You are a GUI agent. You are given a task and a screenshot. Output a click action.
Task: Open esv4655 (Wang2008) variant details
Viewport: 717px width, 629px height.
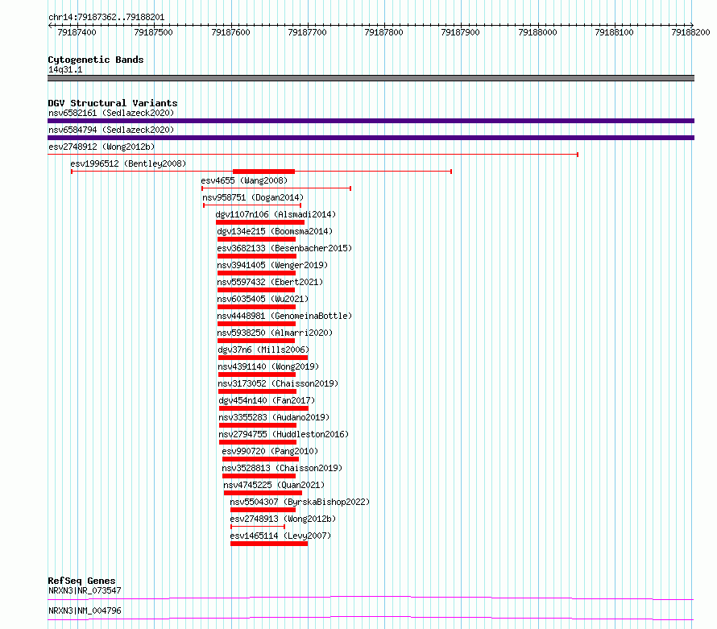(x=244, y=180)
